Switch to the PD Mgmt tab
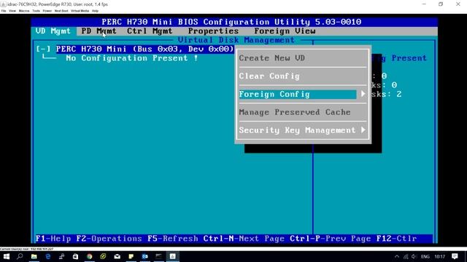This screenshot has height=262, width=467. point(99,31)
